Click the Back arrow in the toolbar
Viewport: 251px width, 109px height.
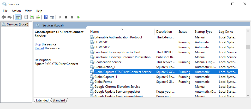[x=4, y=17]
